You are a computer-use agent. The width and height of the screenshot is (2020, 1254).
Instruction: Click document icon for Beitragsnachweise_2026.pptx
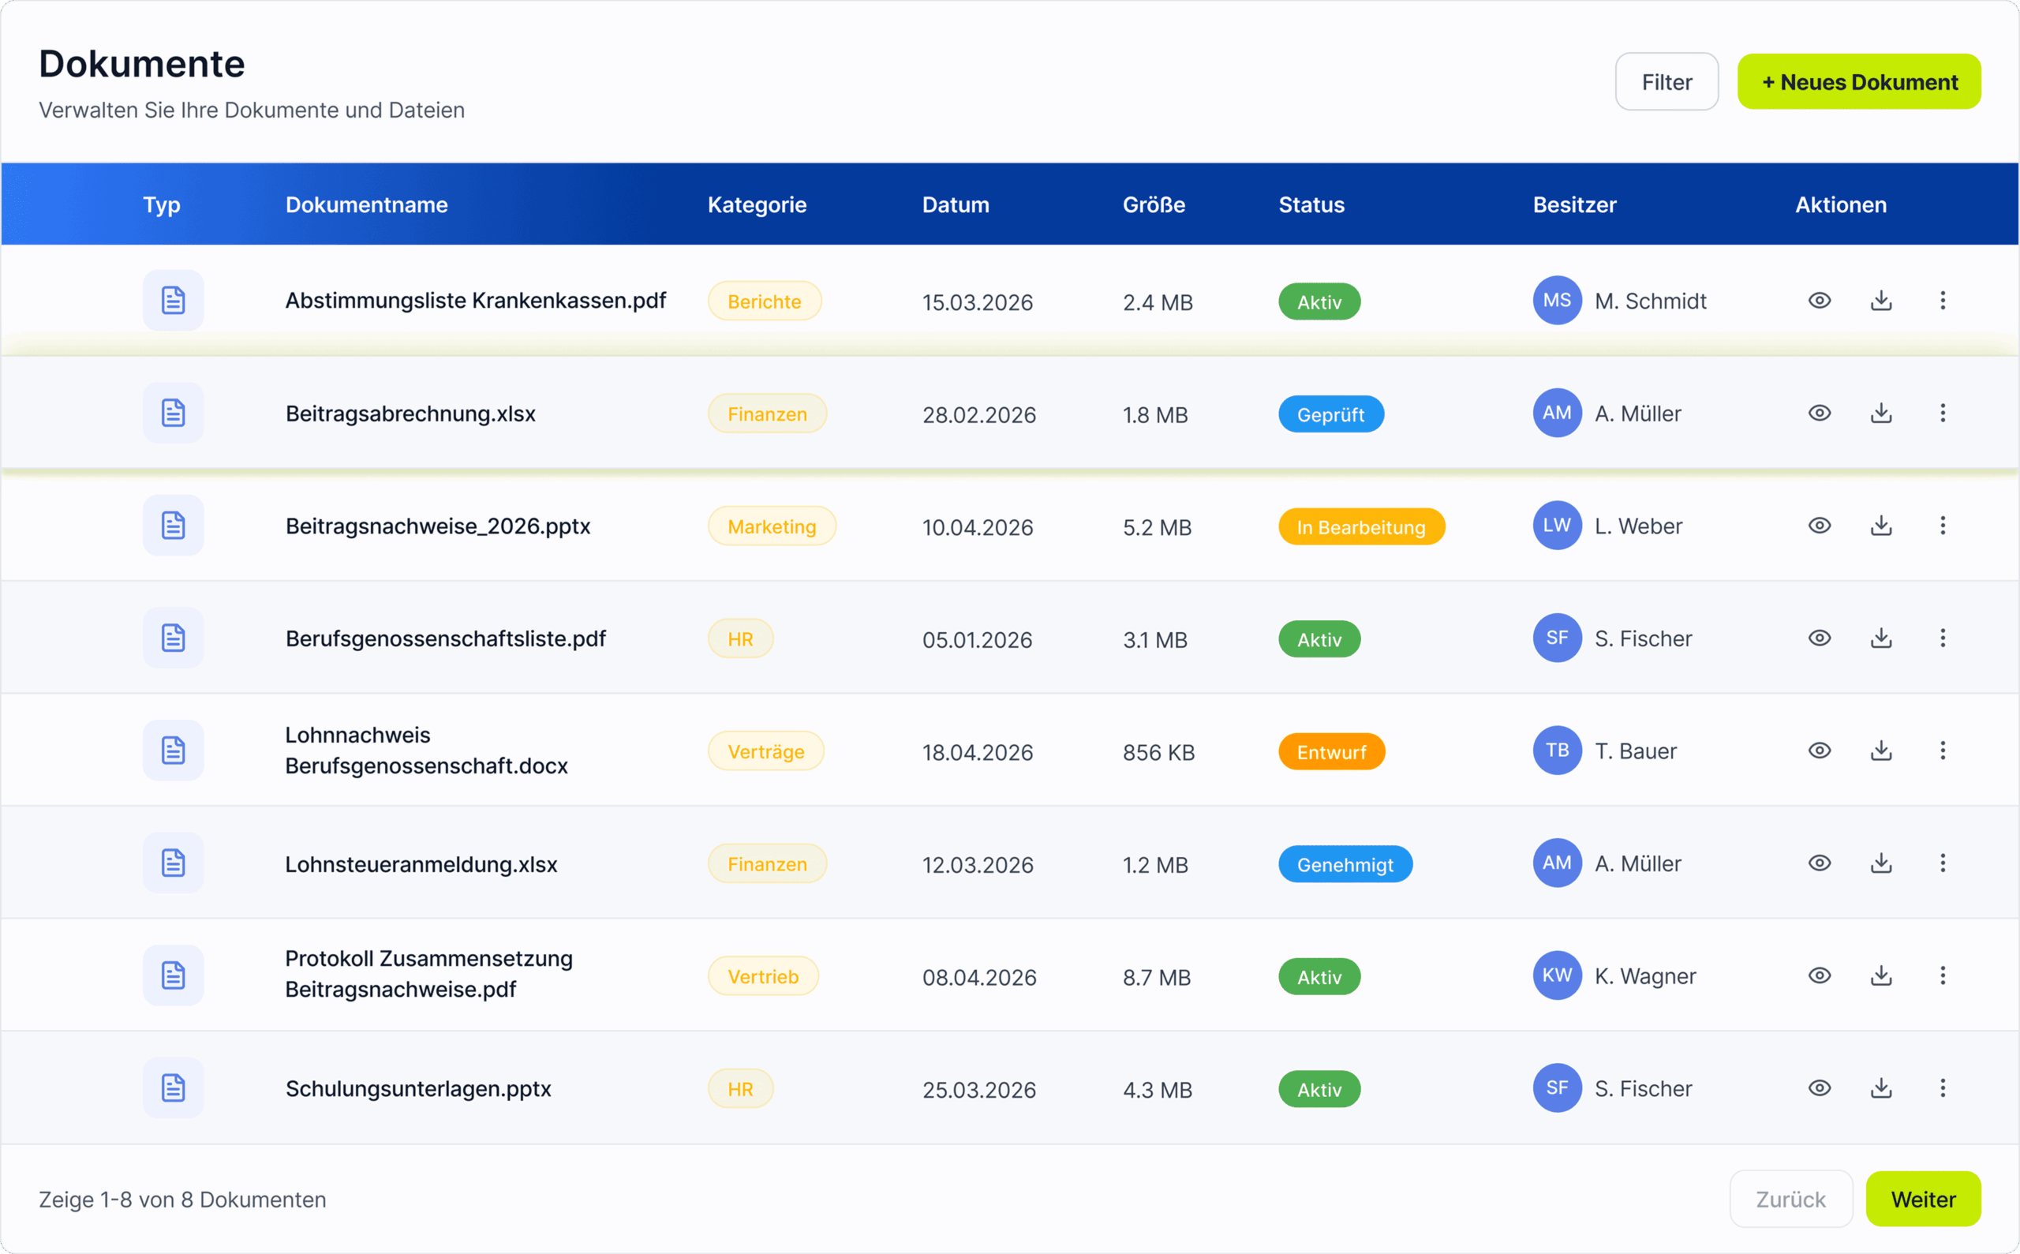(x=173, y=526)
